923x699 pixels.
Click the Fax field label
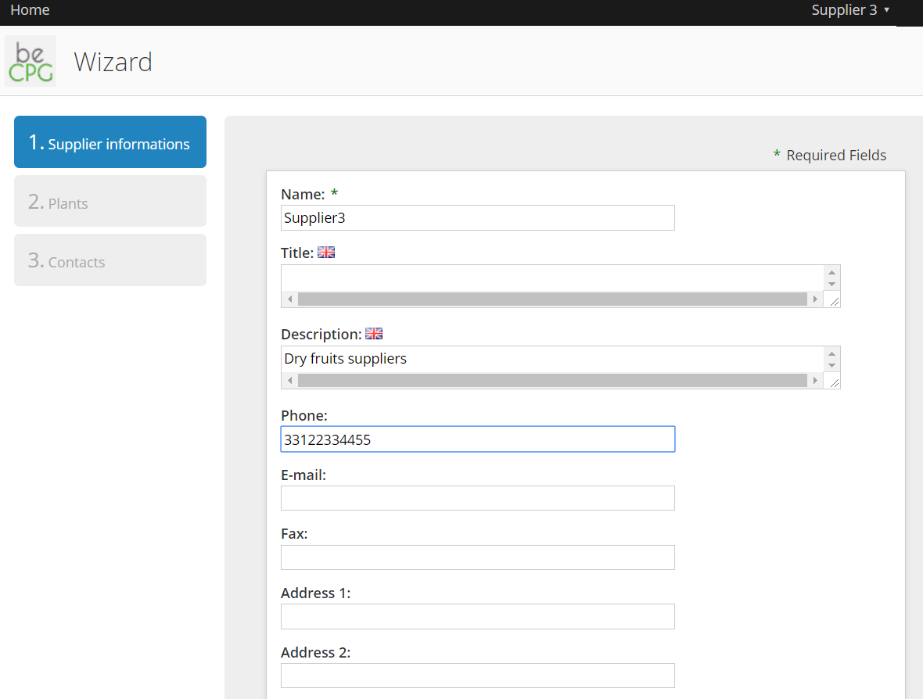tap(294, 534)
